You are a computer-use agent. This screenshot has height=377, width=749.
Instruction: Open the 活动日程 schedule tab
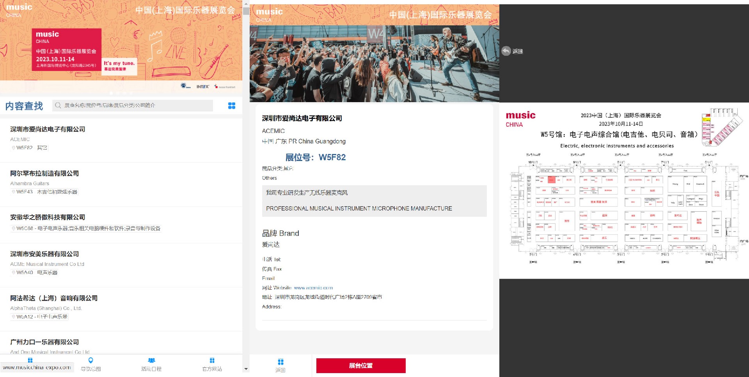click(x=151, y=364)
